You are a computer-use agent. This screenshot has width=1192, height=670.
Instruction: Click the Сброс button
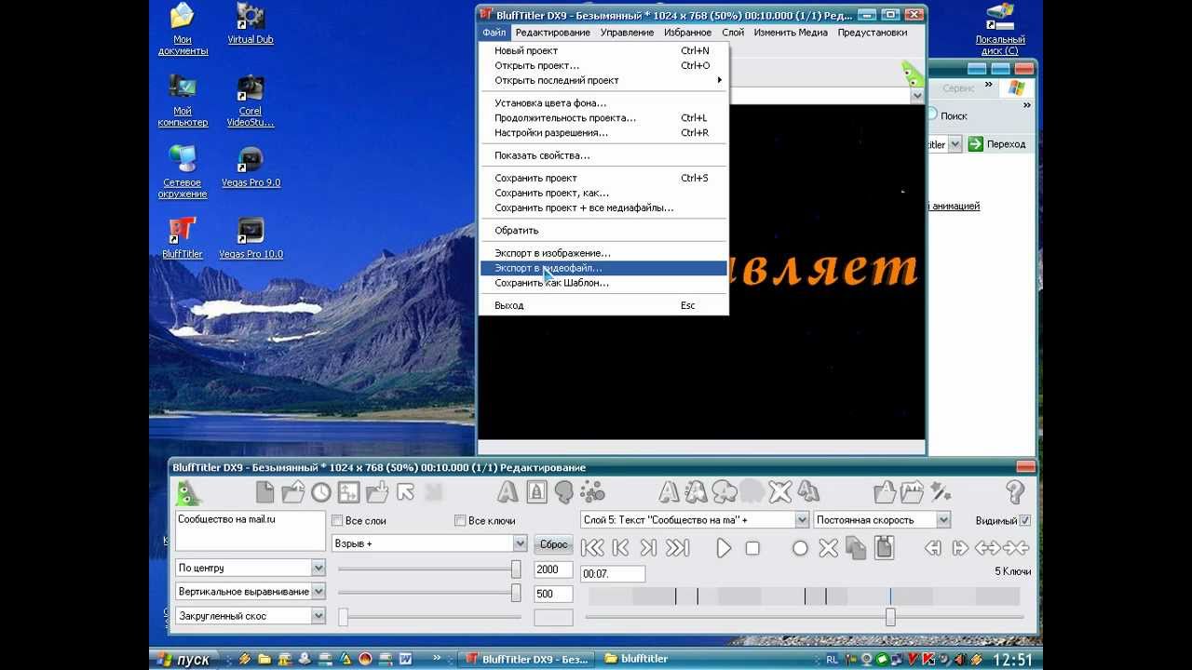click(x=553, y=544)
